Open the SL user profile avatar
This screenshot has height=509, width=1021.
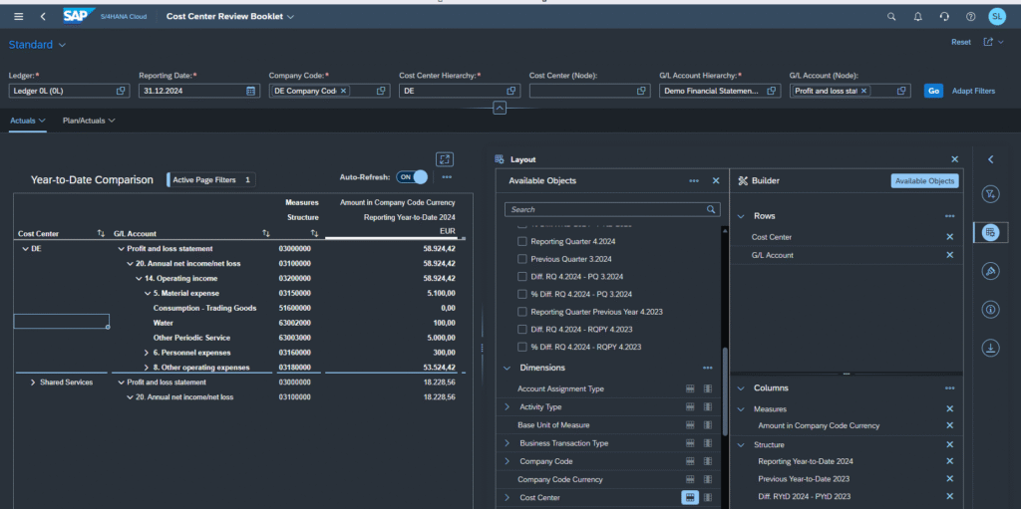click(997, 16)
